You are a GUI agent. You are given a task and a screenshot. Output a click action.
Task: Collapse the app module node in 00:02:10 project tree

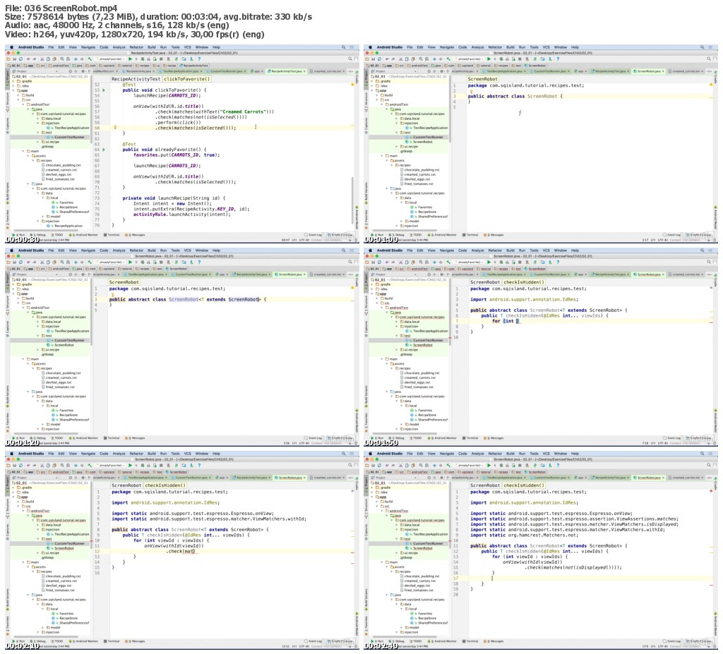(14, 497)
